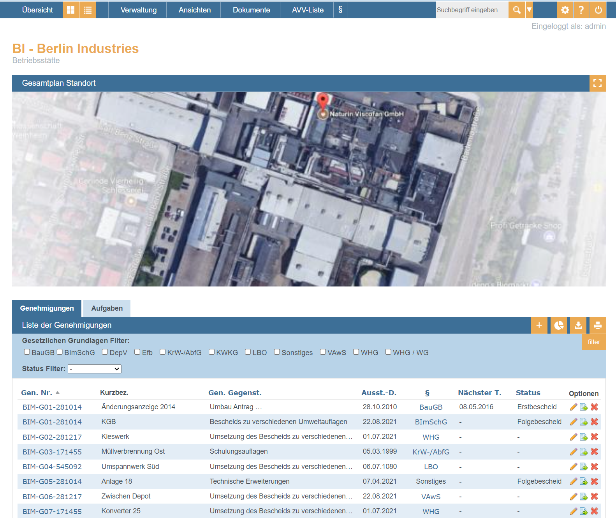Print the Genehmigungen list
The height and width of the screenshot is (518, 616).
click(x=598, y=325)
